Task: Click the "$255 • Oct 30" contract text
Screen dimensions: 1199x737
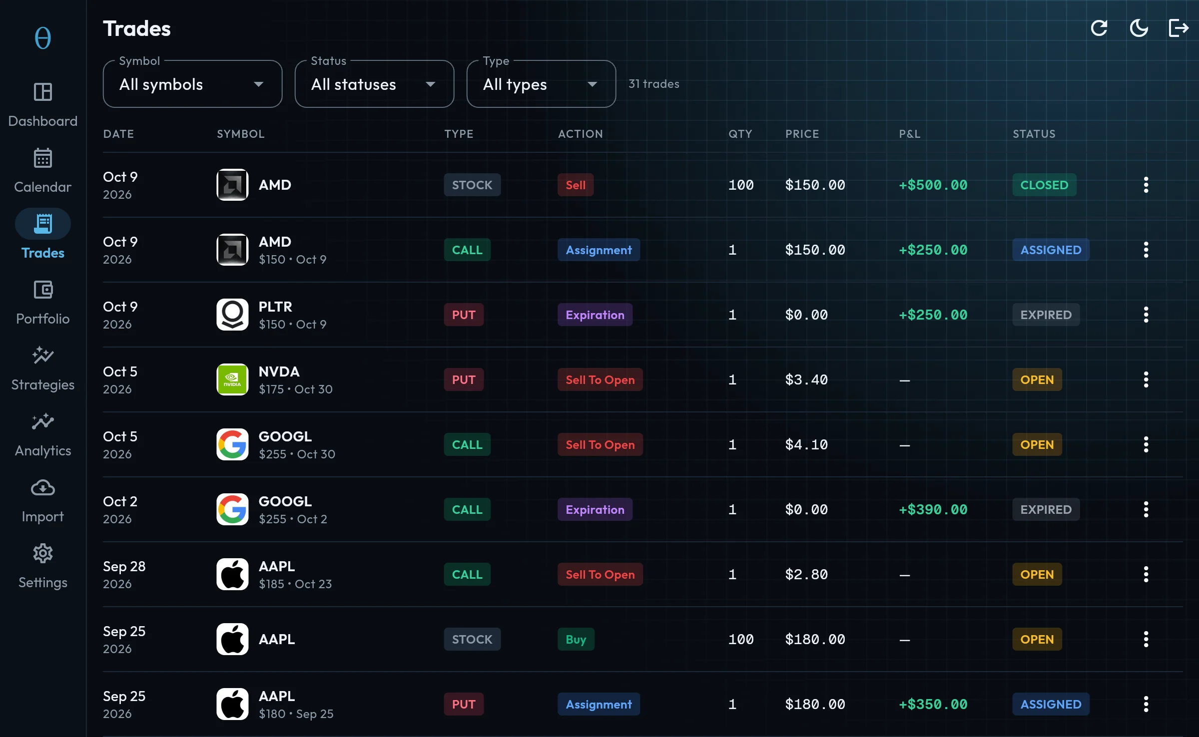Action: pos(297,454)
